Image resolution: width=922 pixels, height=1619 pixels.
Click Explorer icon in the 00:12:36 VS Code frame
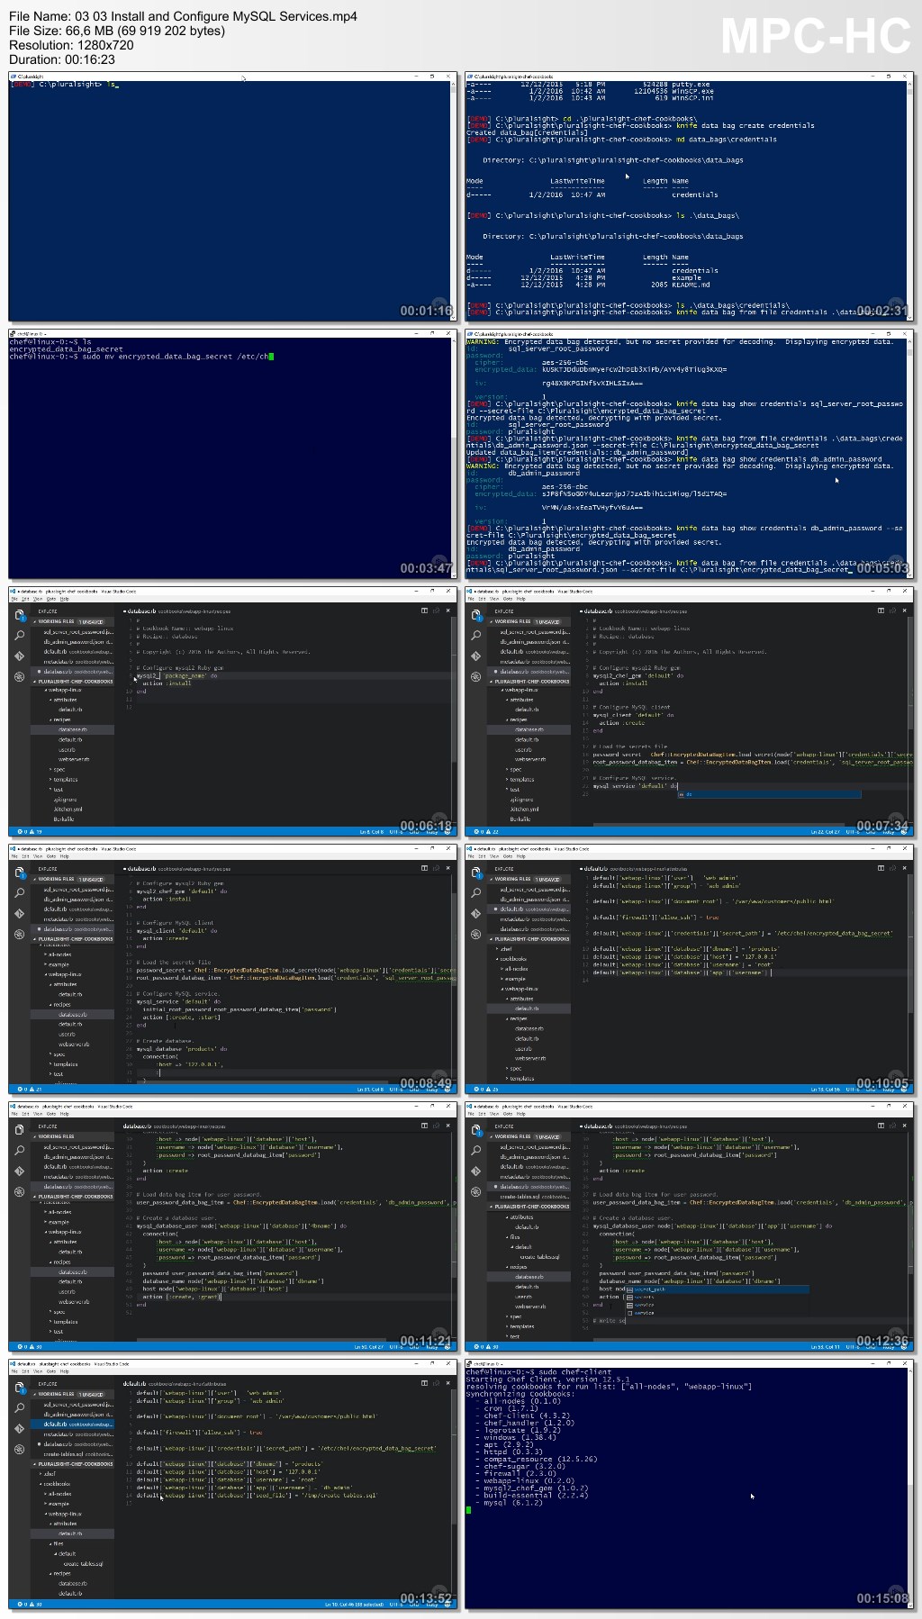click(475, 1130)
